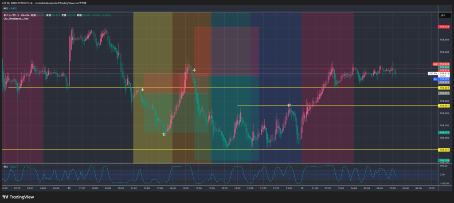Click the star marker near 13:20 low
This screenshot has width=454, height=203.
tap(164, 134)
